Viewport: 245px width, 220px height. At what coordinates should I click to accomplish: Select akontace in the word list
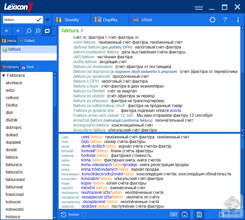click(x=14, y=83)
